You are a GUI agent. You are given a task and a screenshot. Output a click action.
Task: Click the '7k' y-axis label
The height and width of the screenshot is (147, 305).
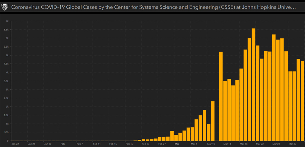pos(7,21)
